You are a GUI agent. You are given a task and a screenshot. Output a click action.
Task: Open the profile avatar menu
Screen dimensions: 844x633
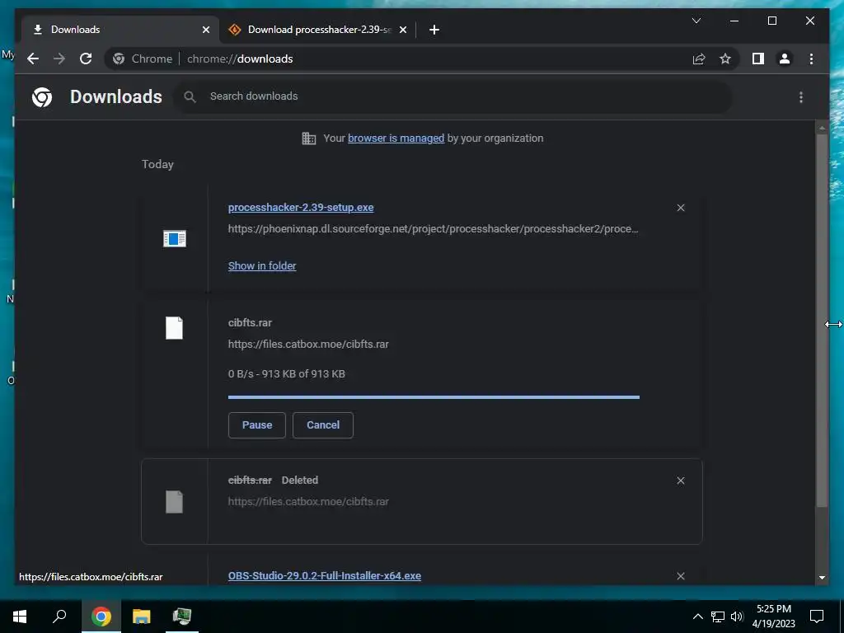(785, 59)
